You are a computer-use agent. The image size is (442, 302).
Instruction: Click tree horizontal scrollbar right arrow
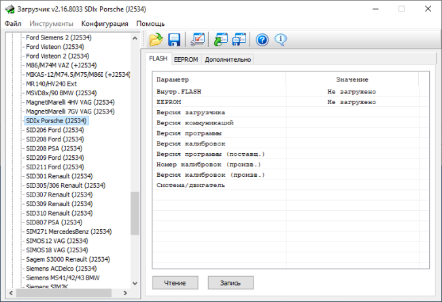point(125,293)
